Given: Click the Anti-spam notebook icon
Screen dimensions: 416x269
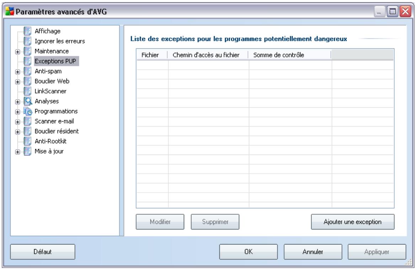Looking at the screenshot, I should [27, 71].
